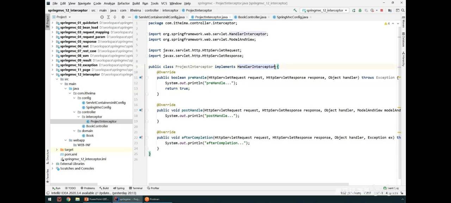Open the Analyze menu

pyautogui.click(x=109, y=3)
